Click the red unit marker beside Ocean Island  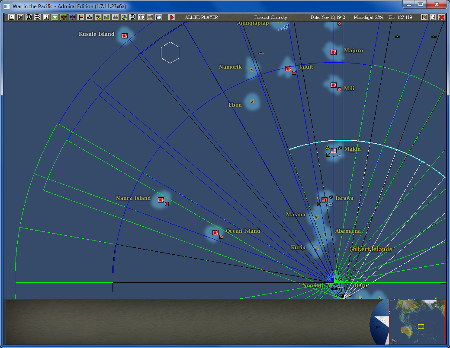click(222, 237)
